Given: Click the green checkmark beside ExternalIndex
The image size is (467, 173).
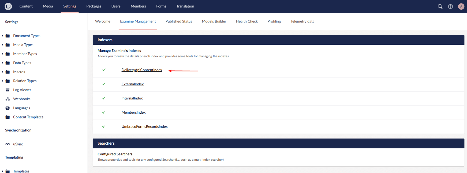Looking at the screenshot, I should (x=104, y=84).
